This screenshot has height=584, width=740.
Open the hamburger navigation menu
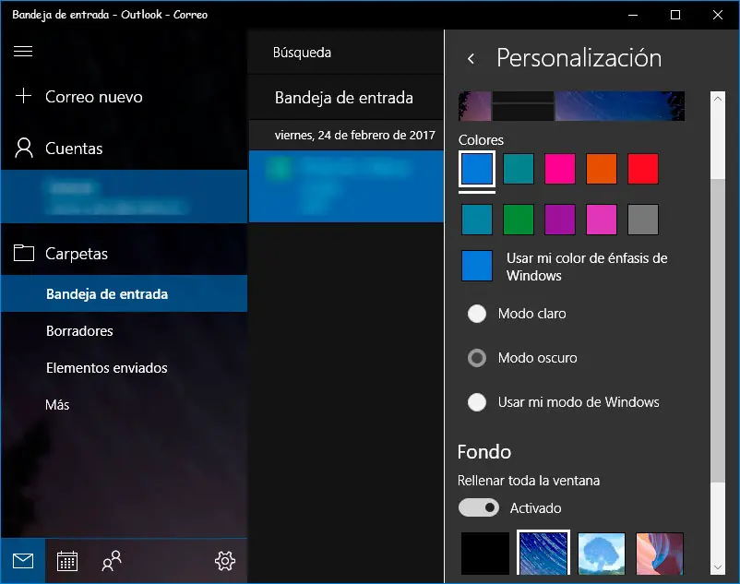pyautogui.click(x=23, y=51)
